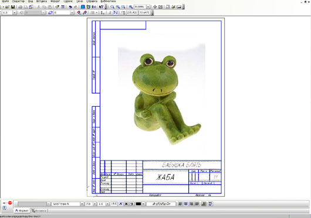The height and width of the screenshot is (218, 311).
Task: Open the 1.0 character narrowing dropdown
Action: pos(107,204)
